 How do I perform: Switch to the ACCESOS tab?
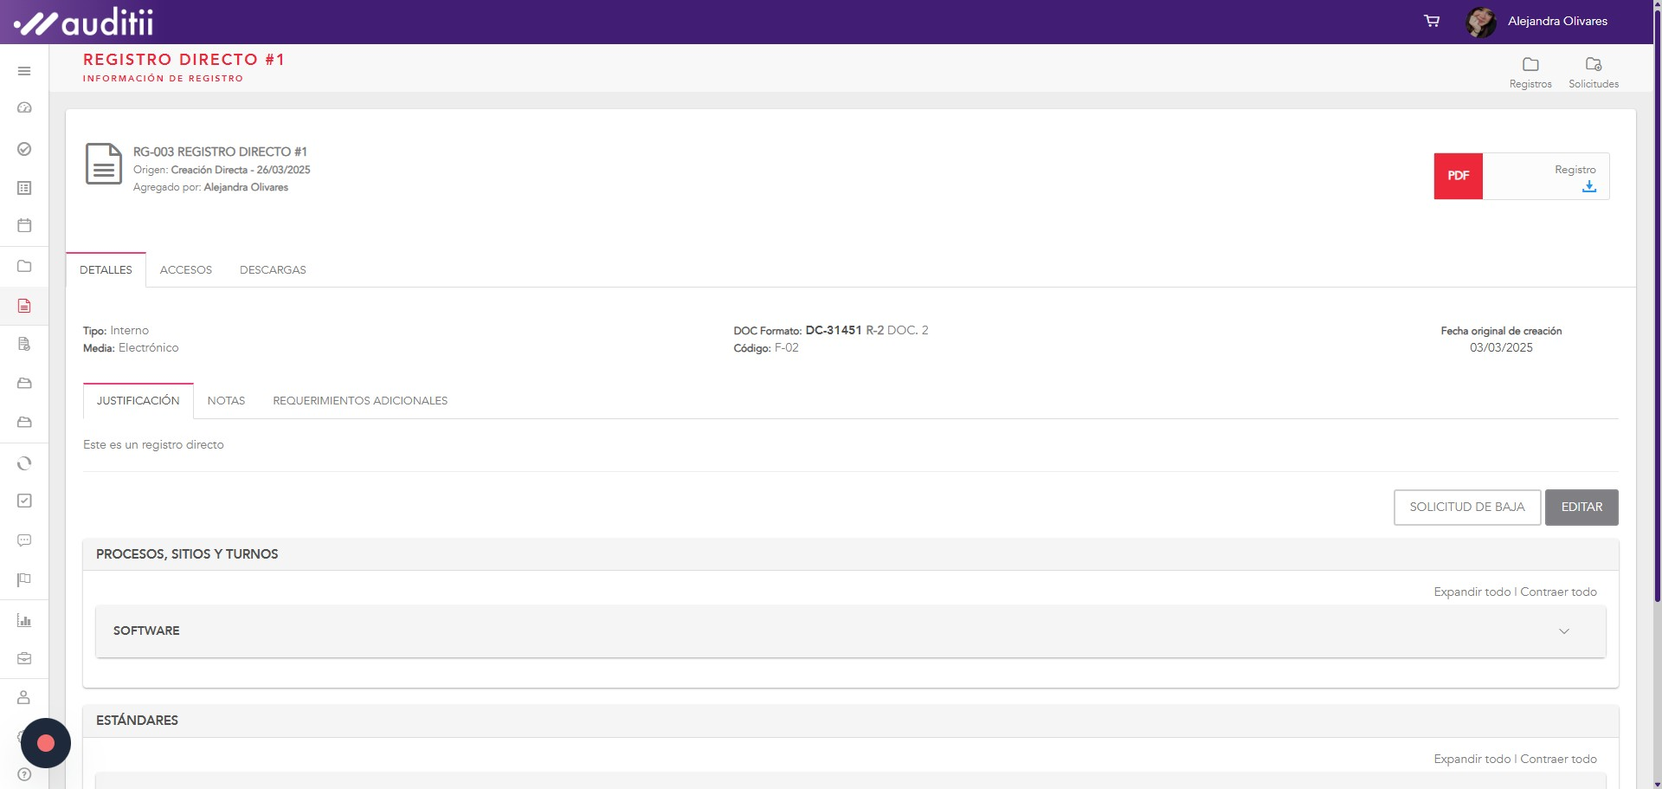click(x=185, y=270)
